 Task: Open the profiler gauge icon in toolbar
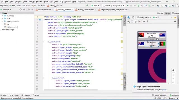point(146,6)
